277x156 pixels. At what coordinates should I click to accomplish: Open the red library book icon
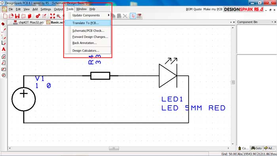[x=30, y=16]
